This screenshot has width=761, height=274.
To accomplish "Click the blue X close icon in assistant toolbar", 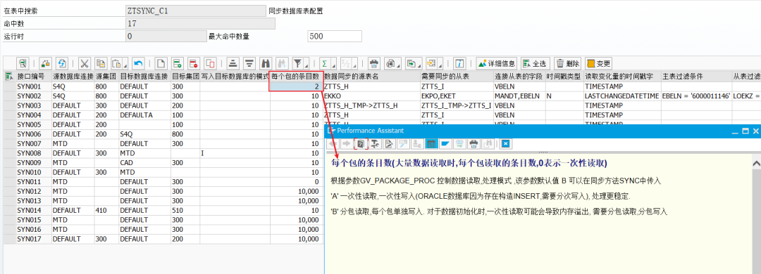I will coord(505,144).
